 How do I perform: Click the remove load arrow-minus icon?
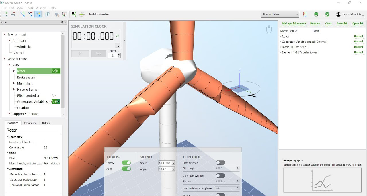[x=30, y=14]
